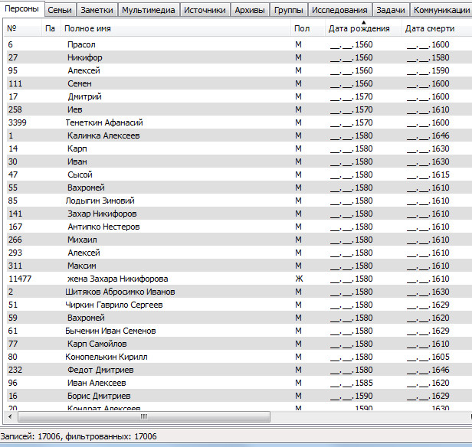Screen dimensions: 472x447
Task: Select row number 59 Вахромей
Action: click(x=238, y=318)
